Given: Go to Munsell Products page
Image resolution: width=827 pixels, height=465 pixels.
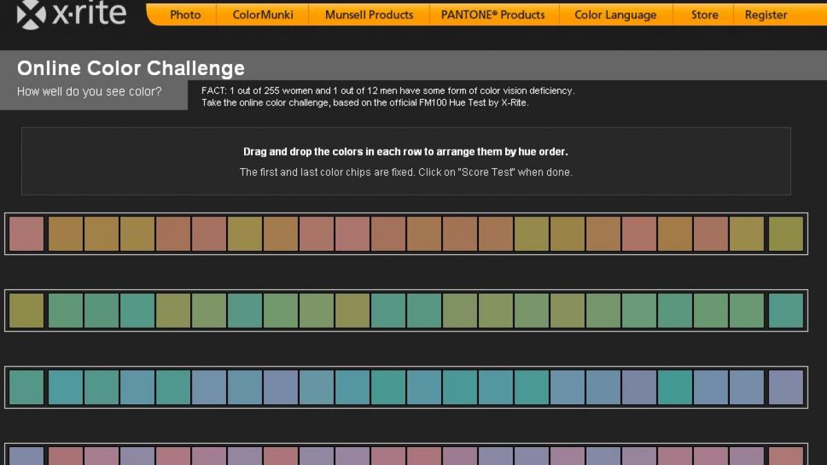Looking at the screenshot, I should pos(369,14).
